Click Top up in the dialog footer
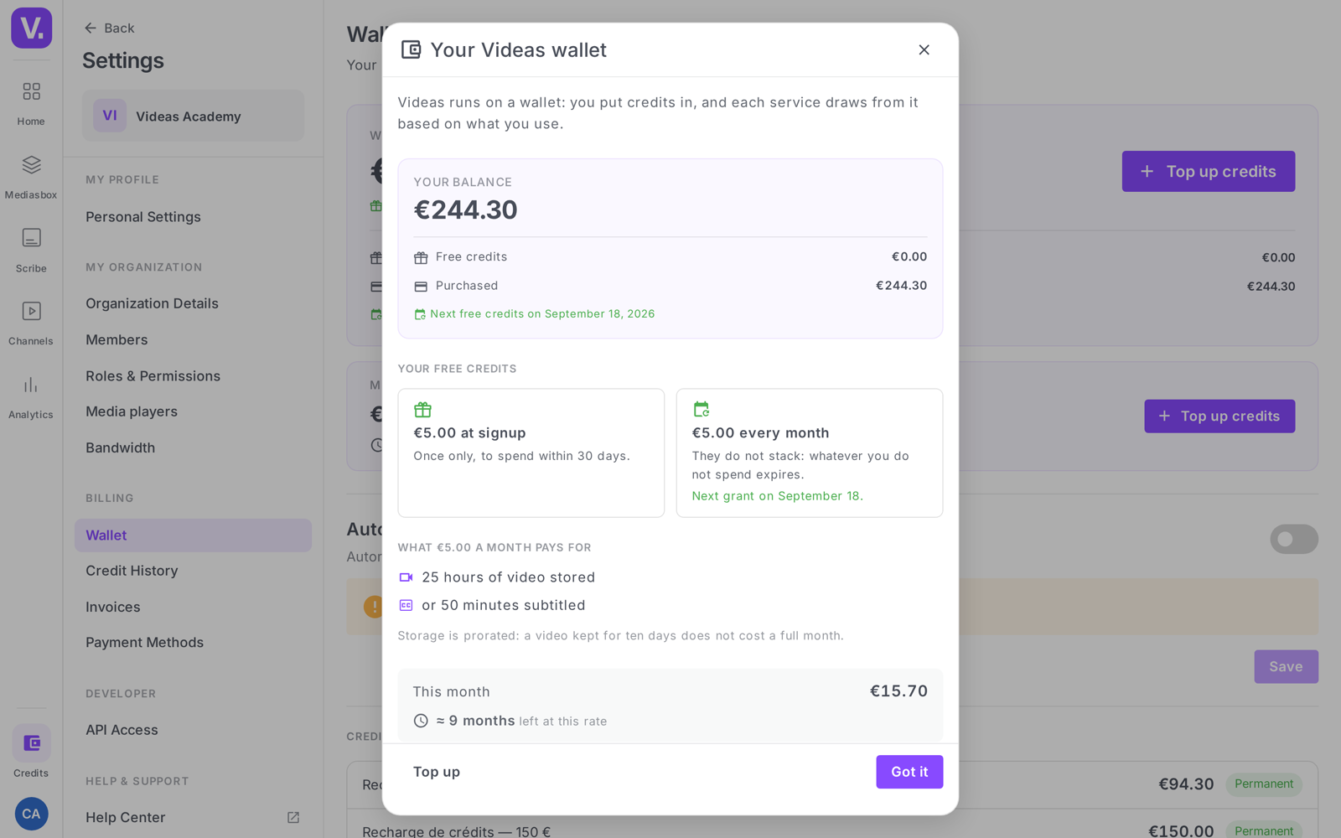This screenshot has height=838, width=1341. click(x=437, y=772)
